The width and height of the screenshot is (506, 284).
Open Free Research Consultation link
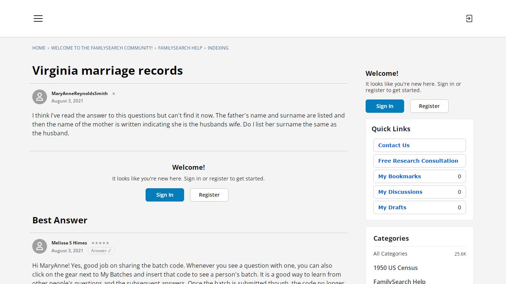tap(420, 161)
